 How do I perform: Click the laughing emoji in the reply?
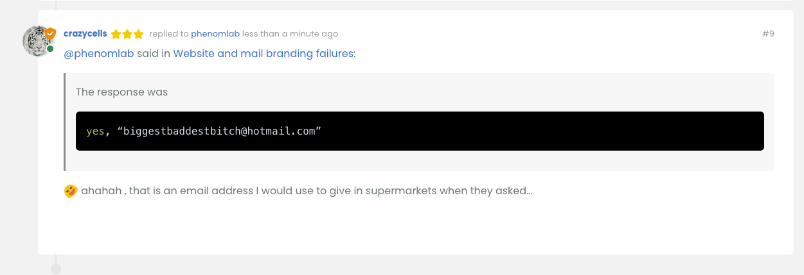point(71,191)
